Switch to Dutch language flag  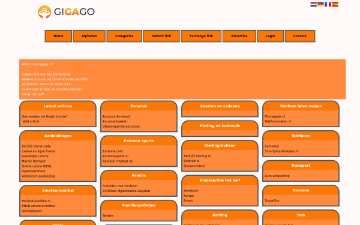point(314,4)
